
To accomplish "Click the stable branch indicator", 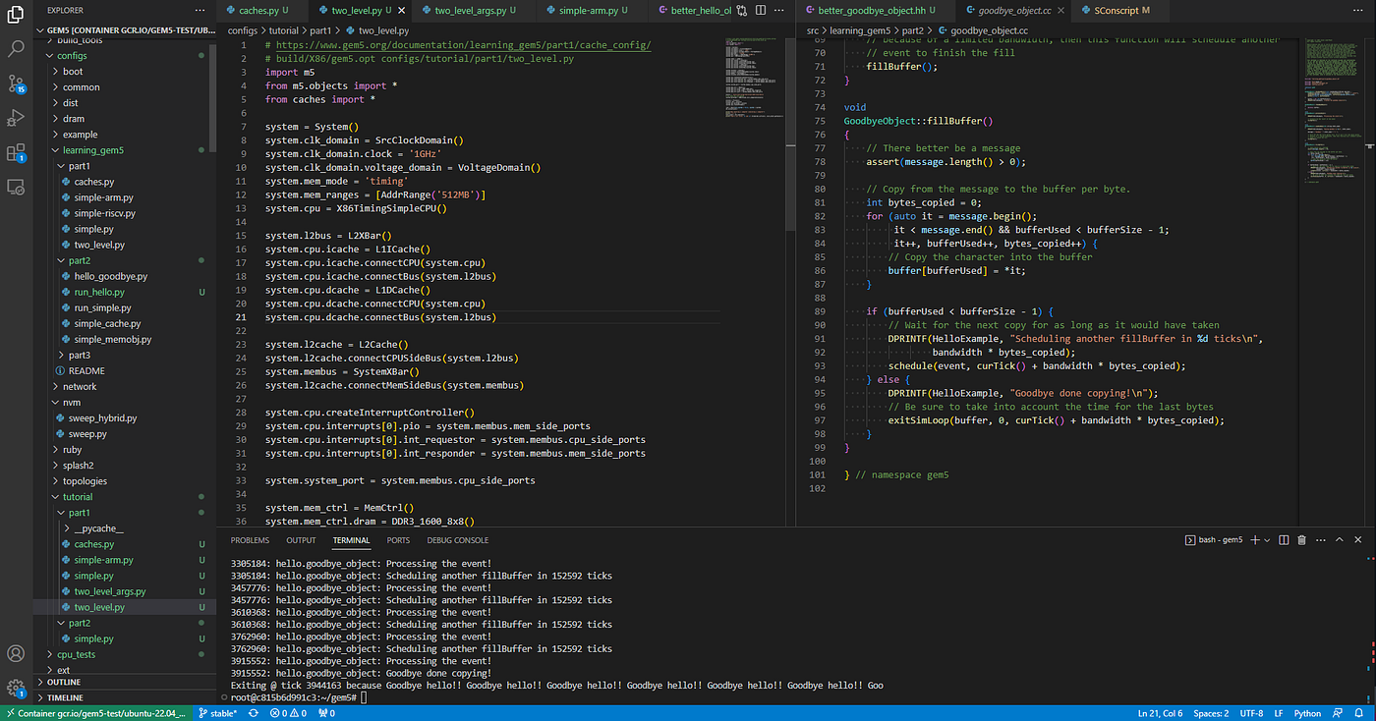I will tap(217, 713).
